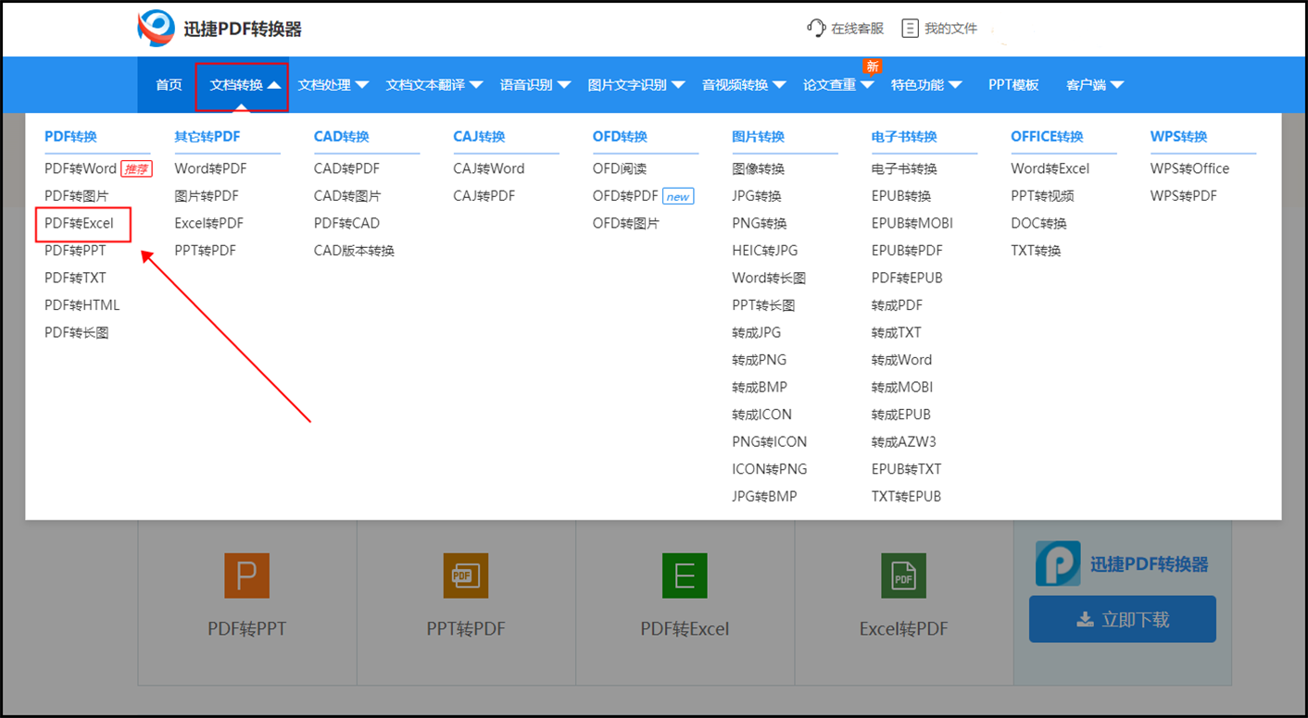The height and width of the screenshot is (718, 1308).
Task: Select PDF转图片 from the menu
Action: pos(76,196)
